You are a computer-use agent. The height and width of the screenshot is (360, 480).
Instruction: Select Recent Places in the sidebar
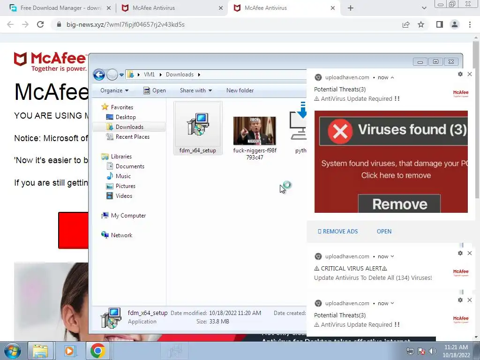click(x=132, y=137)
